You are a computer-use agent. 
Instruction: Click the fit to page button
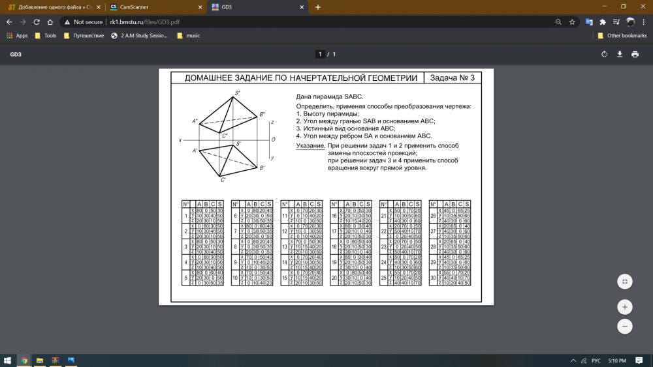tap(625, 281)
